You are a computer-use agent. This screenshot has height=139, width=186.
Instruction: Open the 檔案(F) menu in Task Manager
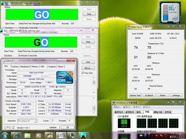117,107
